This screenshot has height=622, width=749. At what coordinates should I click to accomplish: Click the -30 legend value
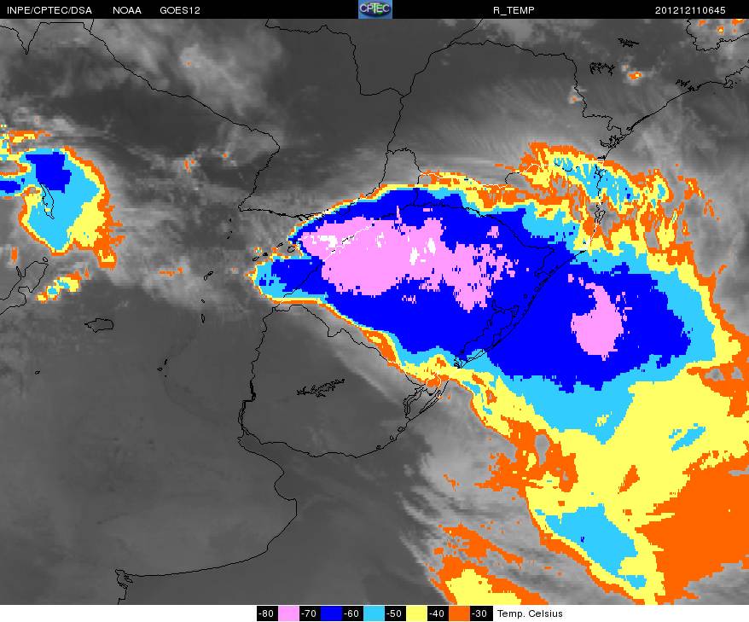click(479, 613)
